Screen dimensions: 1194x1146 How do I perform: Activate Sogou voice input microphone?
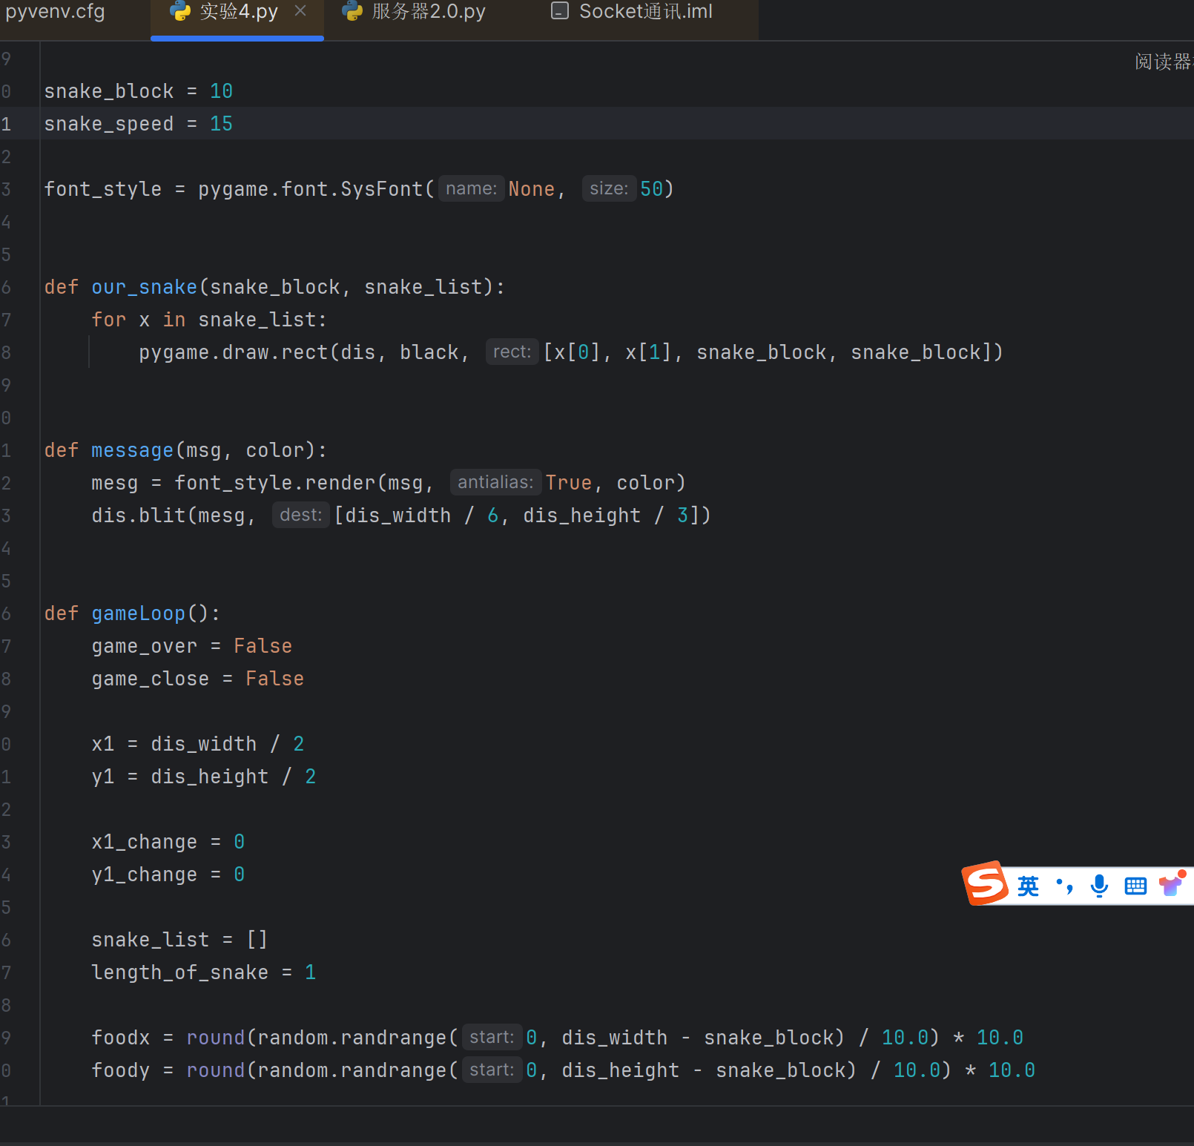pos(1099,886)
